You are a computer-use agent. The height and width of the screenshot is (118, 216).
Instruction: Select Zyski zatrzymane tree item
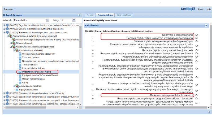(31, 58)
